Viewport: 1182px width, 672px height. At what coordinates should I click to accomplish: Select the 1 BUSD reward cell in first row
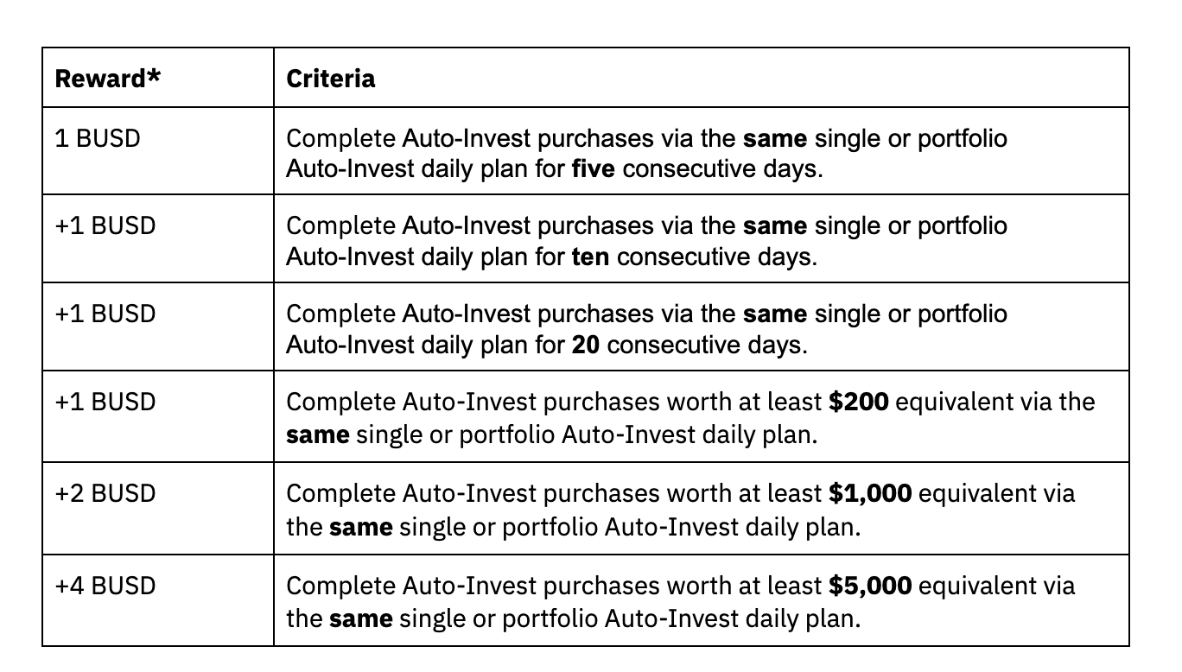tap(98, 138)
